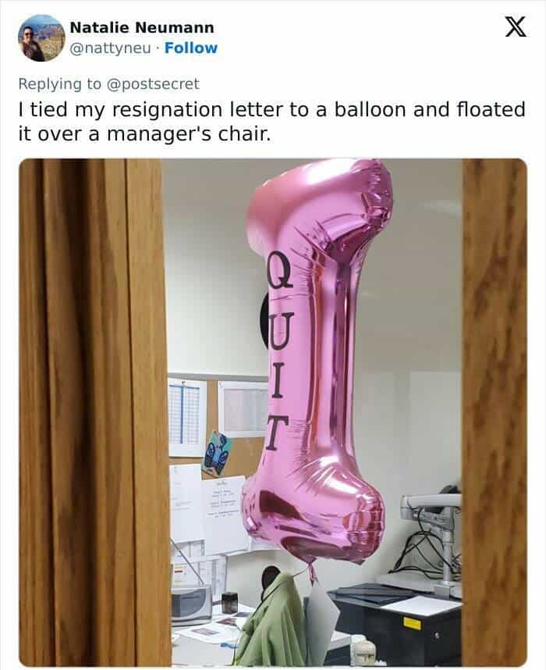Click the resignation letter tweet text
Screen dimensions: 546x670
pos(271,122)
